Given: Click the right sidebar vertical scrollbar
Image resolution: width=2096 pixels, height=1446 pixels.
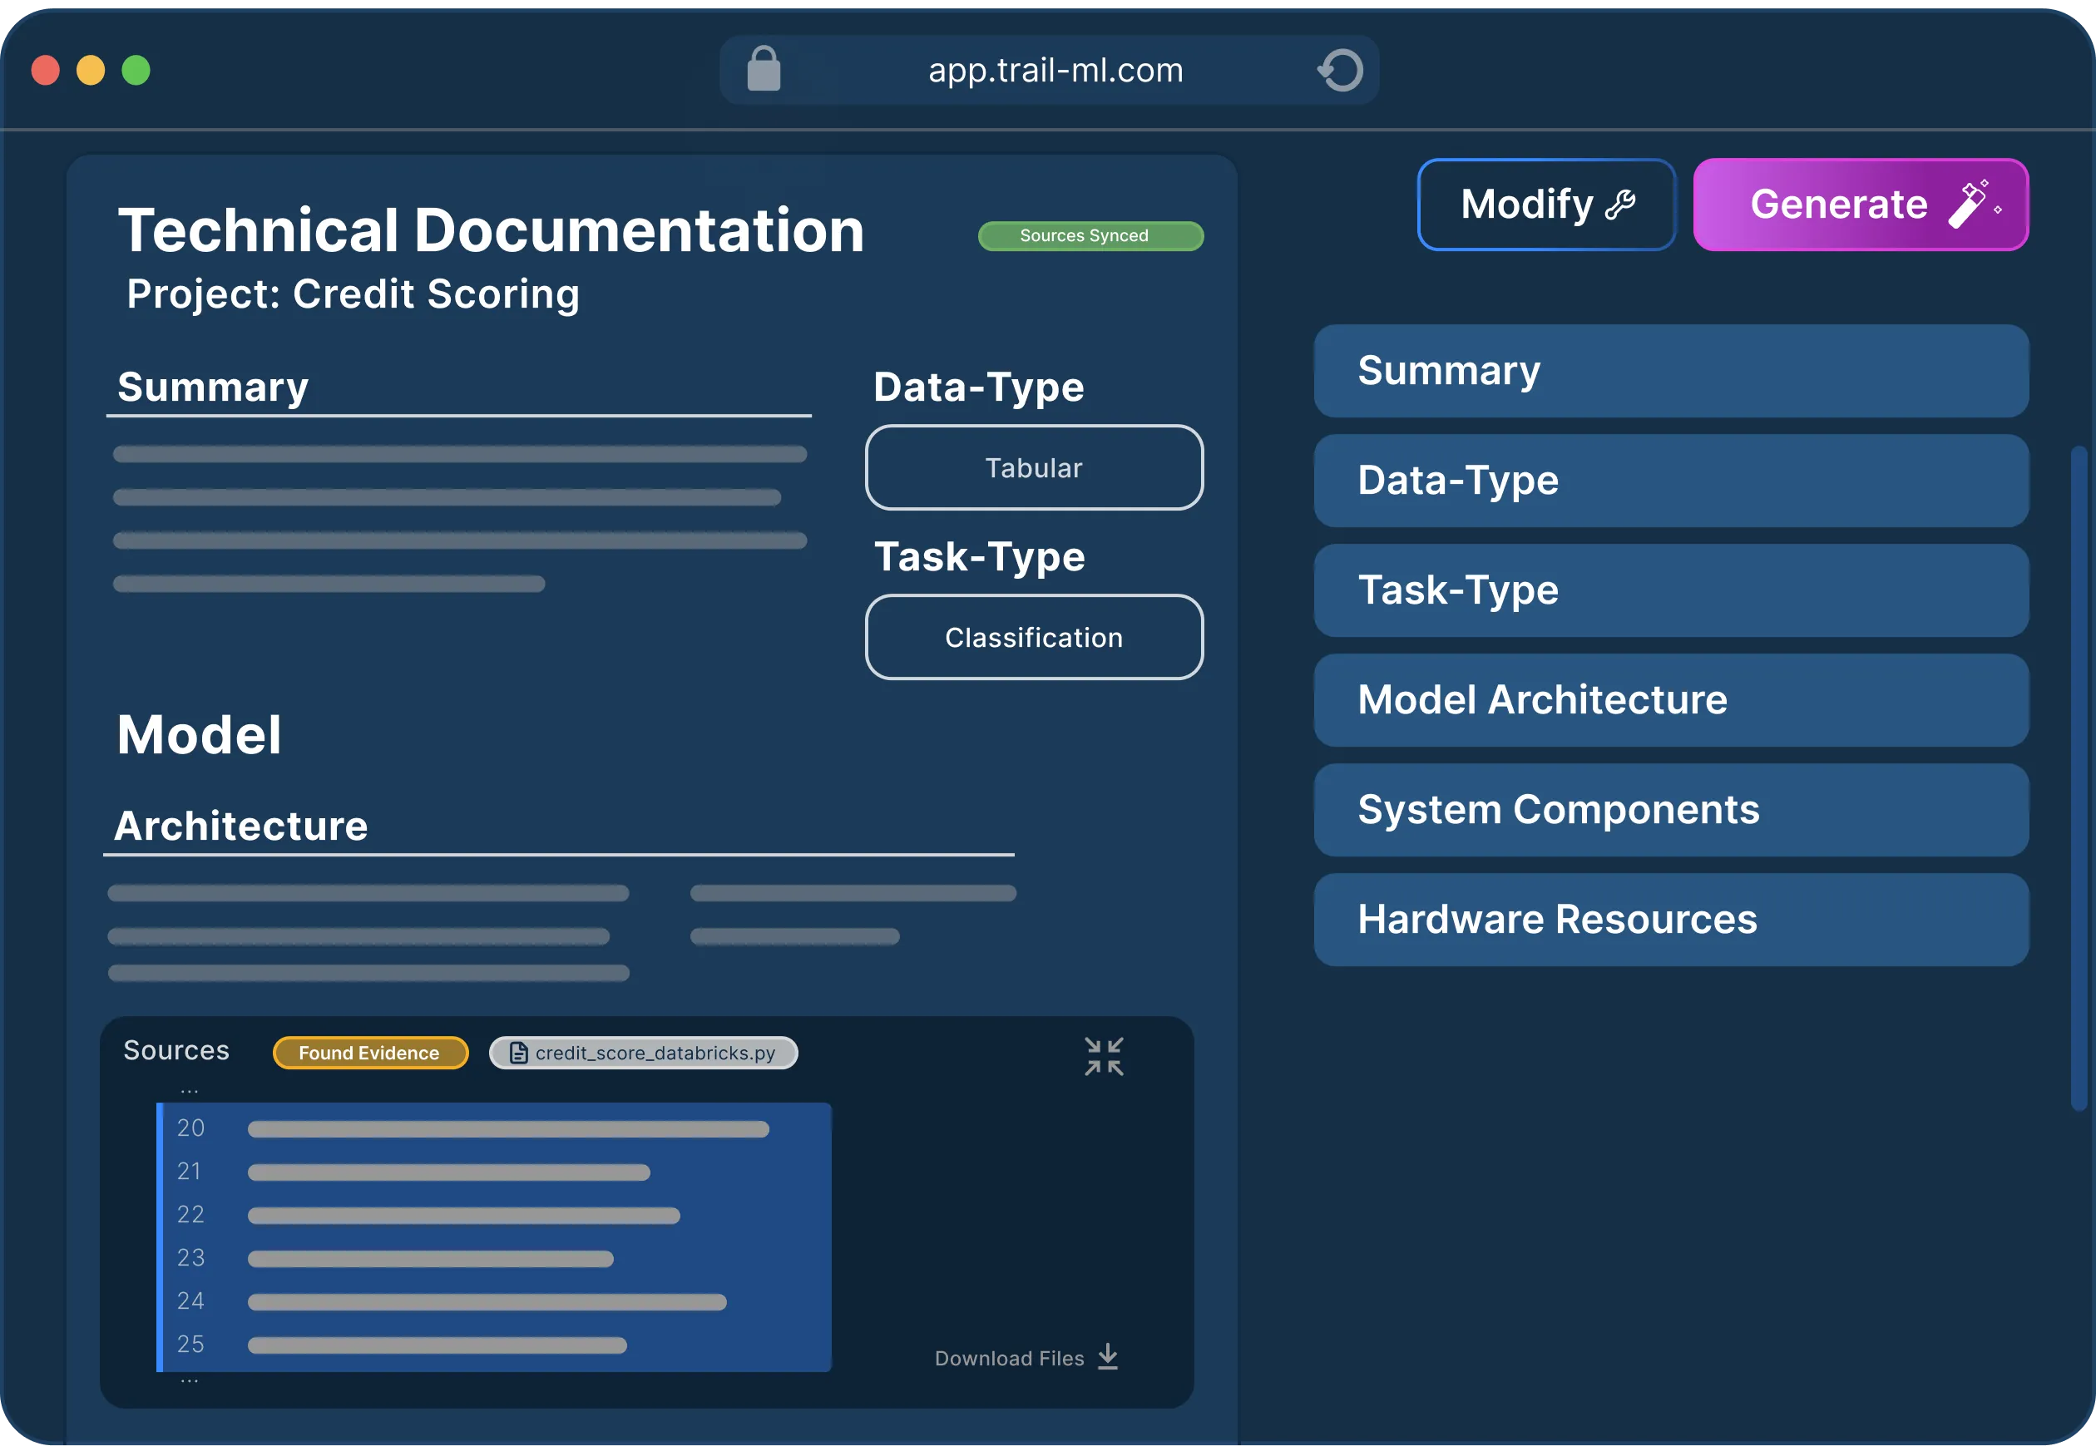Looking at the screenshot, I should tap(2078, 779).
